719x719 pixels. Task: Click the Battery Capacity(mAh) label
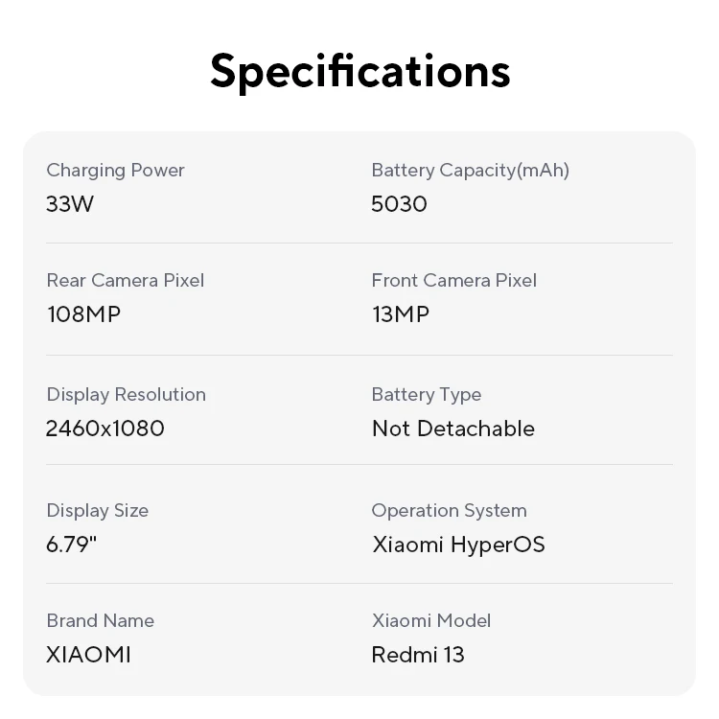pos(470,170)
